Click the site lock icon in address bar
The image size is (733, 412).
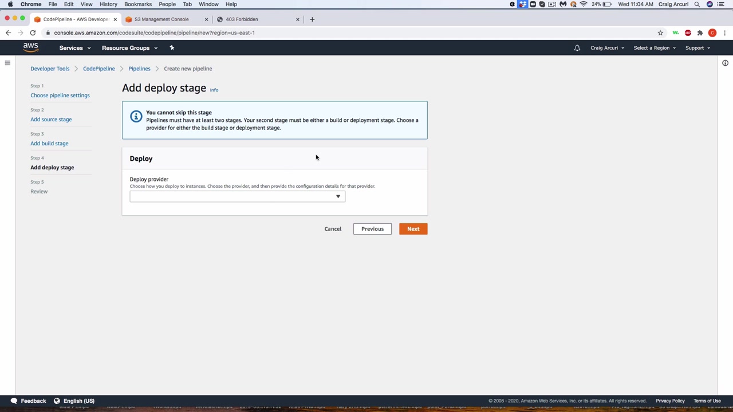[48, 33]
